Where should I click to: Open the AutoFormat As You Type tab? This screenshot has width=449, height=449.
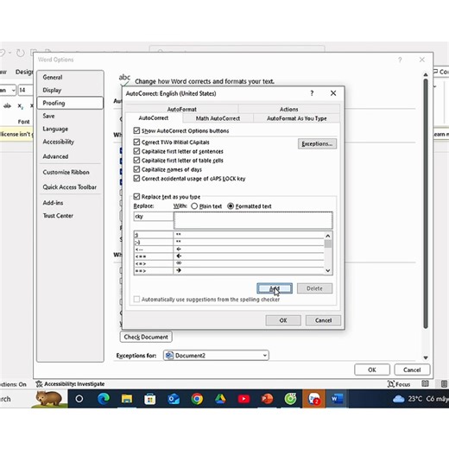[296, 118]
